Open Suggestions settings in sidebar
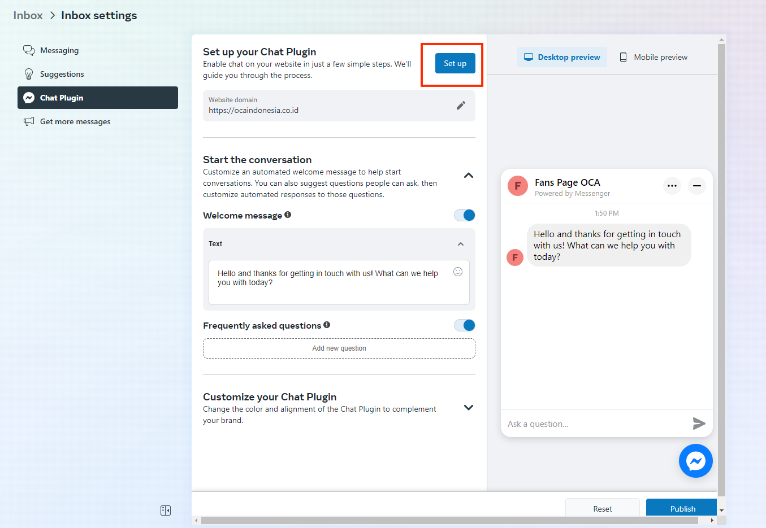 pyautogui.click(x=62, y=74)
